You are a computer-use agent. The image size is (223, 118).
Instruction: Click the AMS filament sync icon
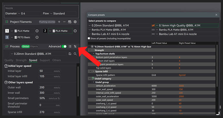coord(69,22)
